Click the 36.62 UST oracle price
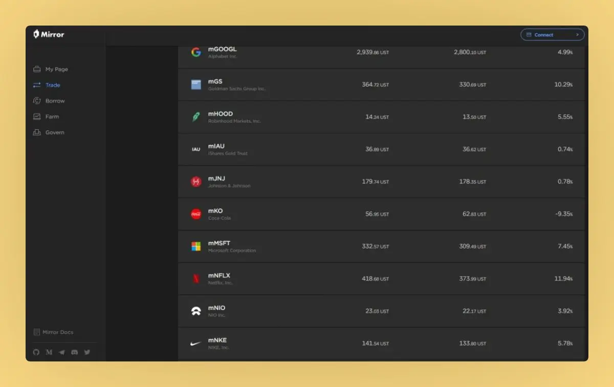The image size is (614, 387). coord(474,149)
